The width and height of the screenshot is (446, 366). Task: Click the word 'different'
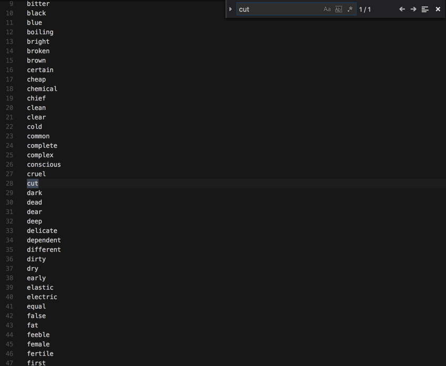pos(44,249)
